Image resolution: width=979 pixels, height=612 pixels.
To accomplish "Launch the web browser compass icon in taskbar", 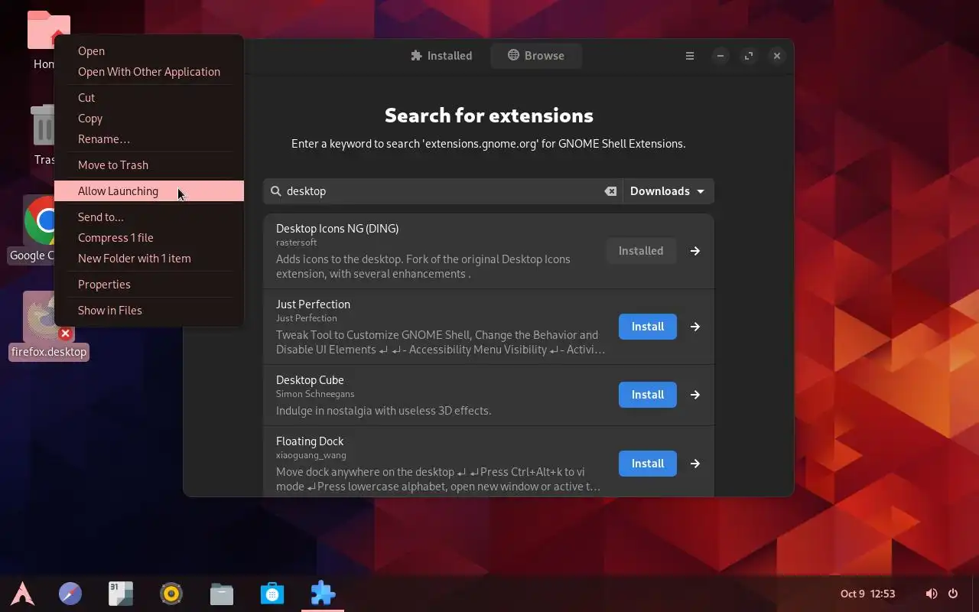I will coord(70,594).
